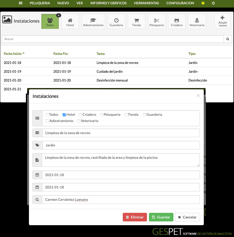Screen dimensions: 234x237
Task: Check the Tienda checkbox
Action: (126, 115)
